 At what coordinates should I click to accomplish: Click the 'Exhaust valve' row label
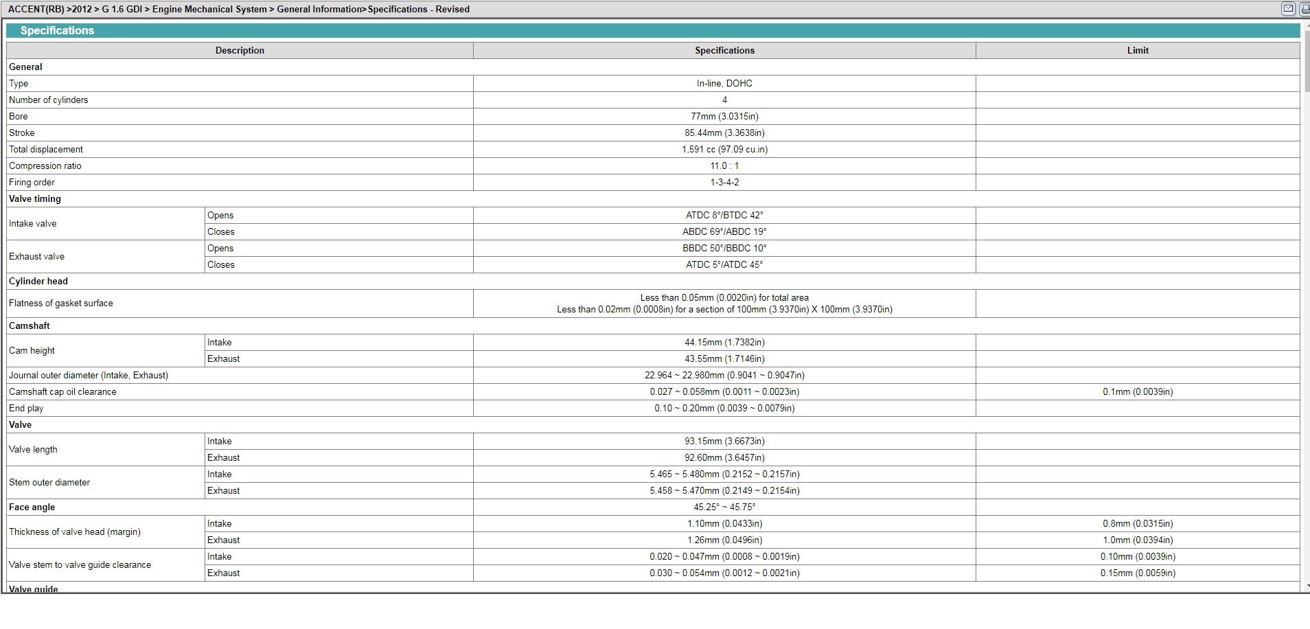click(37, 256)
